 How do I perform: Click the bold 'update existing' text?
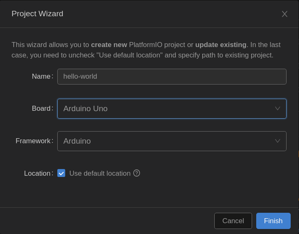point(221,45)
